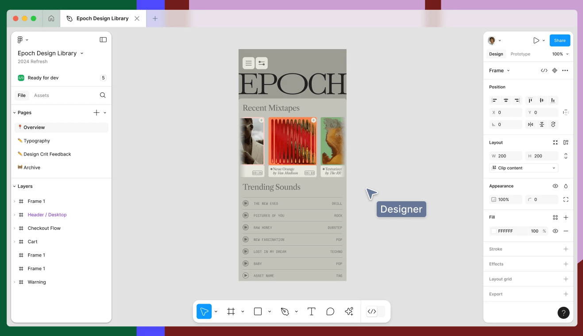Viewport: 583px width, 336px height.
Task: Click the W width field
Action: tap(506, 156)
